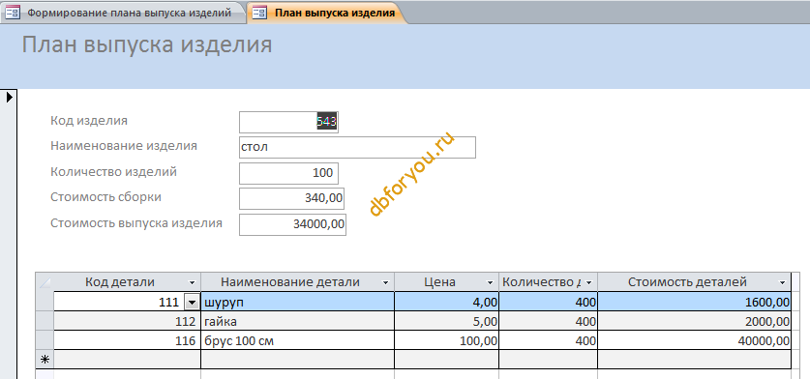This screenshot has width=810, height=379.
Task: Click the current record selector arrow
Action: coord(9,97)
